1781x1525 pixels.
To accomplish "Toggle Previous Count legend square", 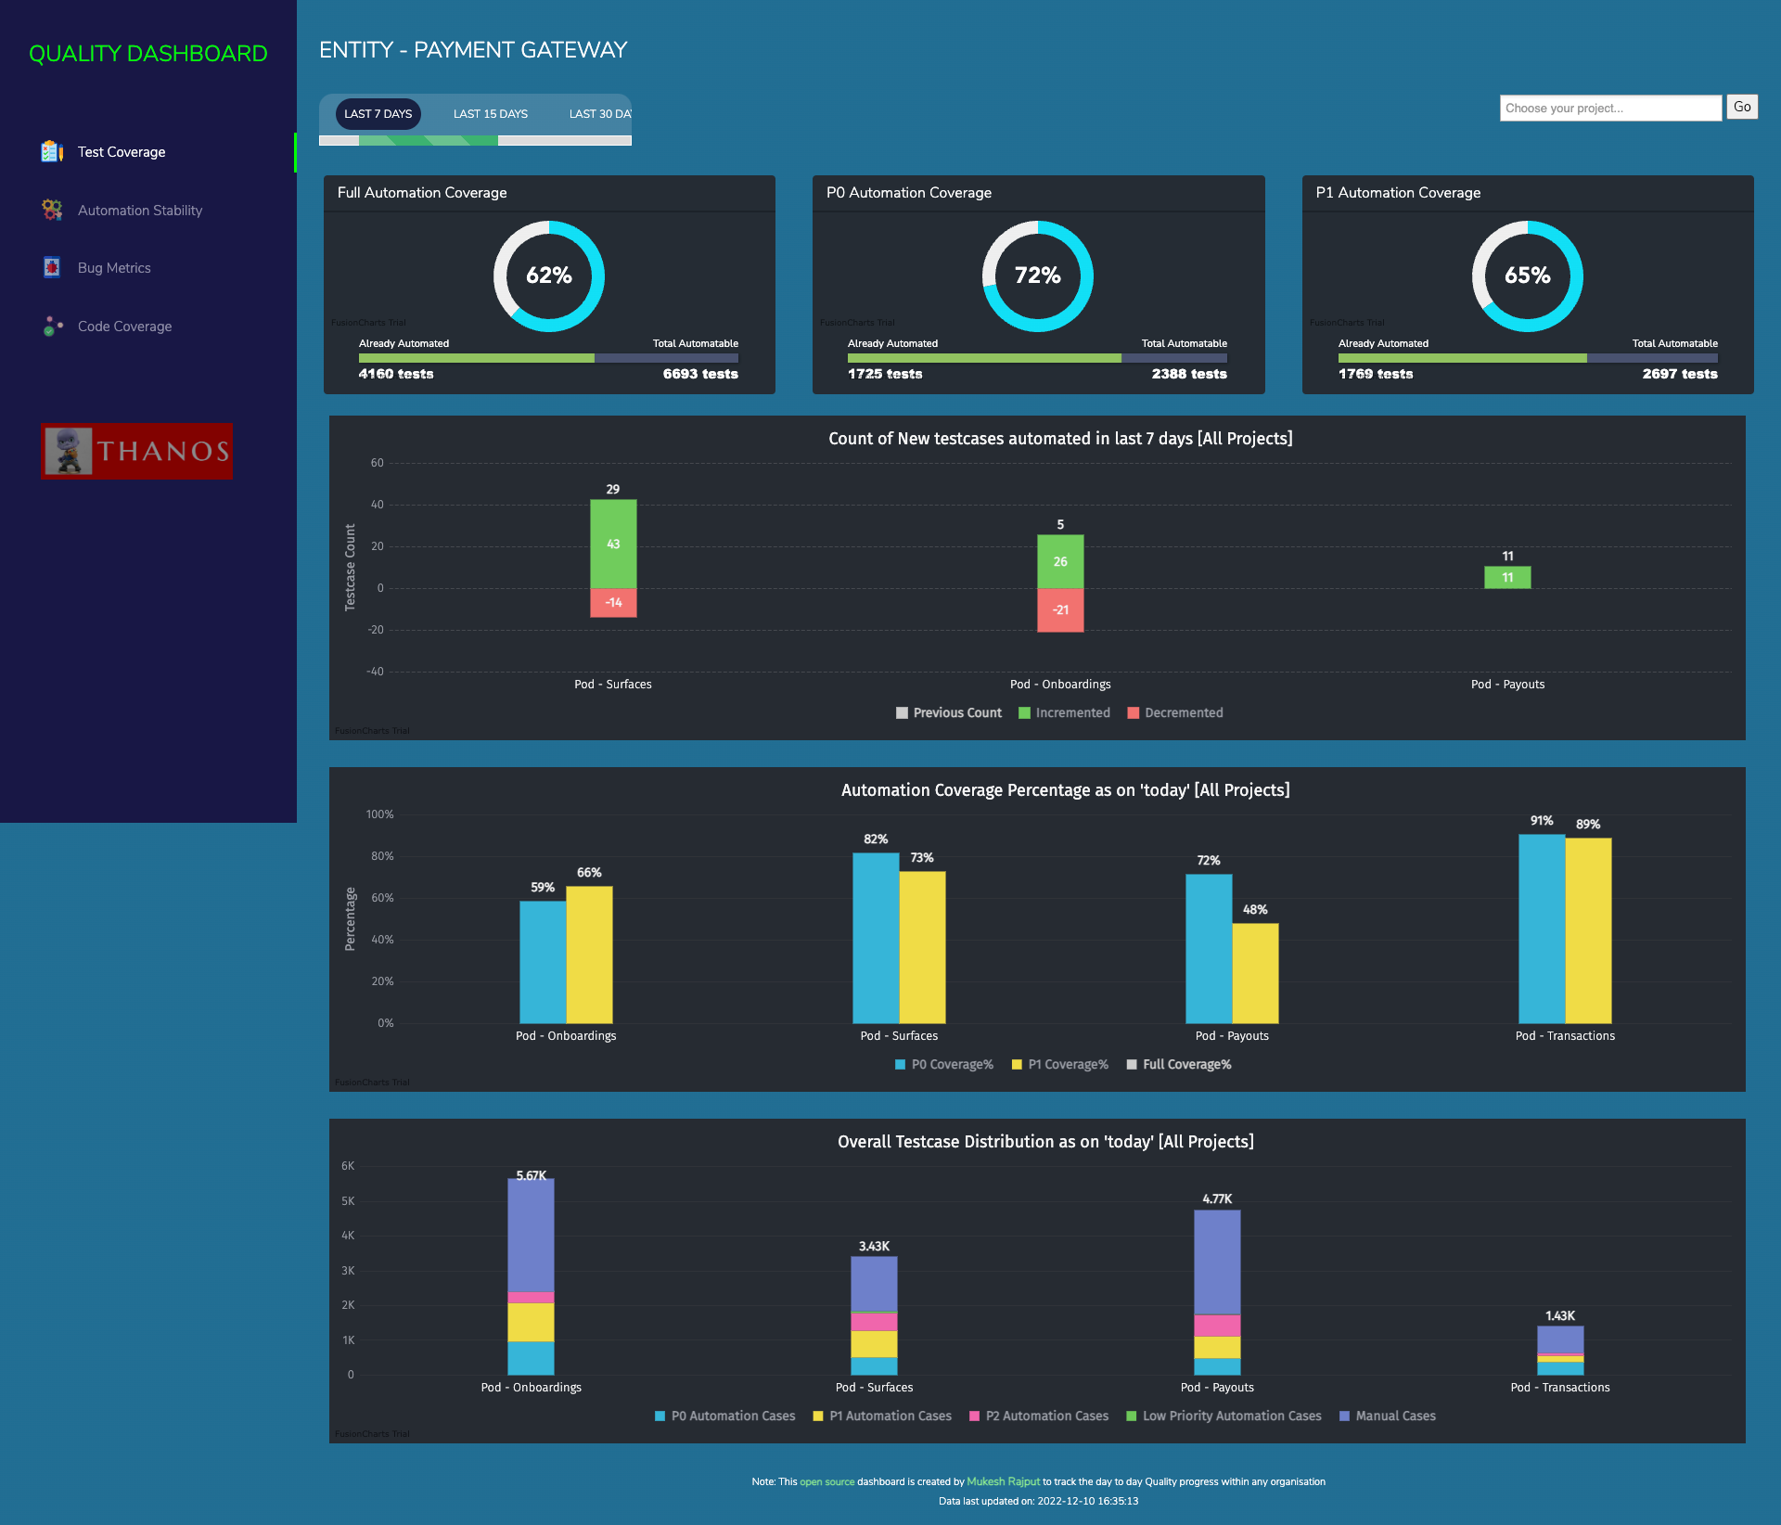I will [x=902, y=712].
